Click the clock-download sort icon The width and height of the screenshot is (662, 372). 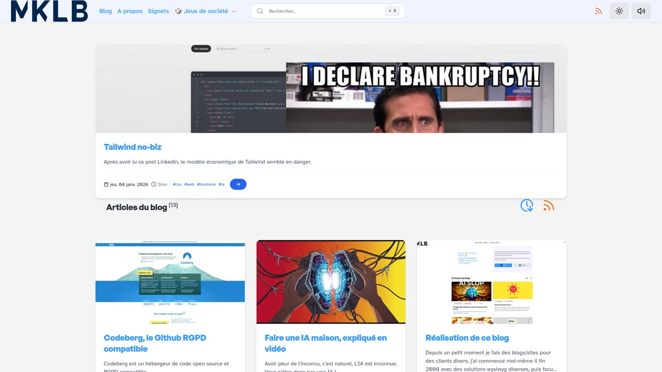click(x=527, y=206)
